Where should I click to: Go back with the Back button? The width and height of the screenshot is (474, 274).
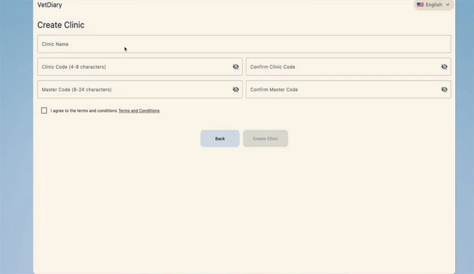pyautogui.click(x=220, y=139)
